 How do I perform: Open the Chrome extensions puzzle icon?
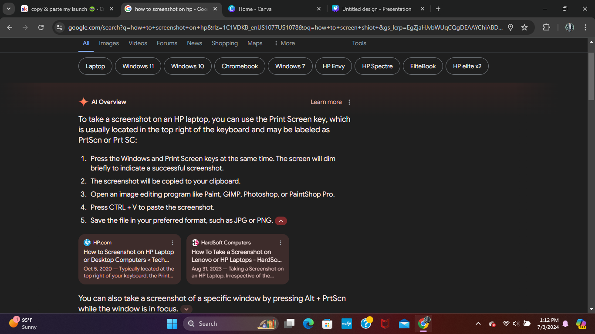546,27
